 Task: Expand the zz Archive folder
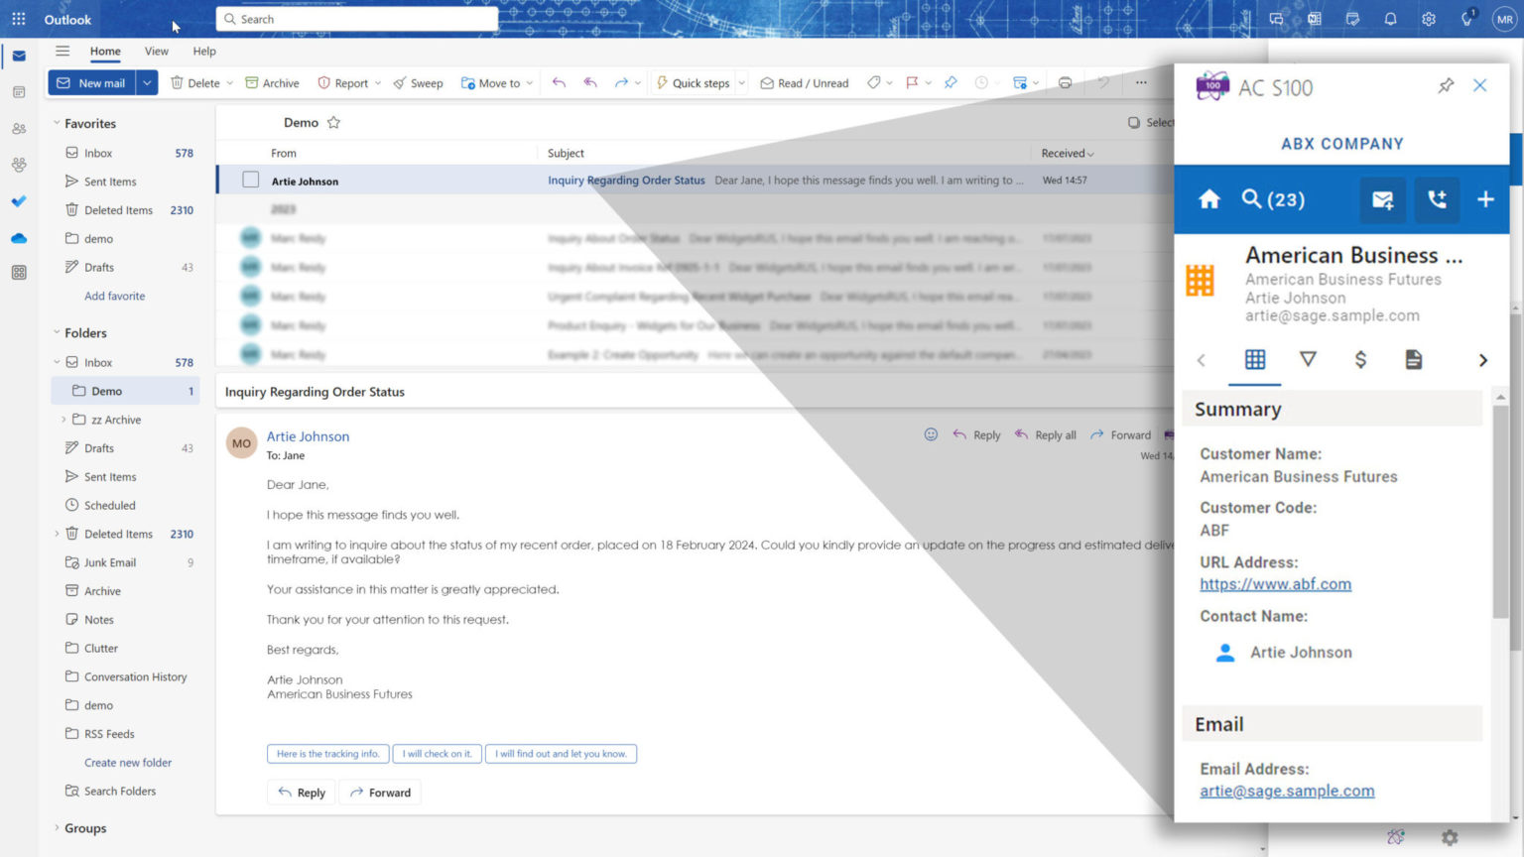(63, 420)
